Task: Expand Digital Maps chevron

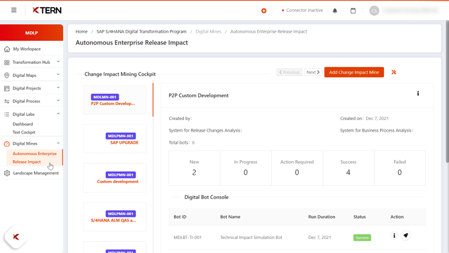Action: tap(58, 75)
